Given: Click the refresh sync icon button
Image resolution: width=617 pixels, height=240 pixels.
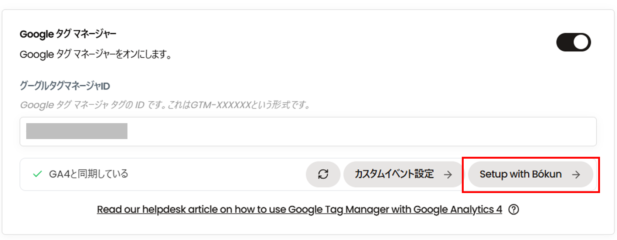Looking at the screenshot, I should (x=323, y=174).
